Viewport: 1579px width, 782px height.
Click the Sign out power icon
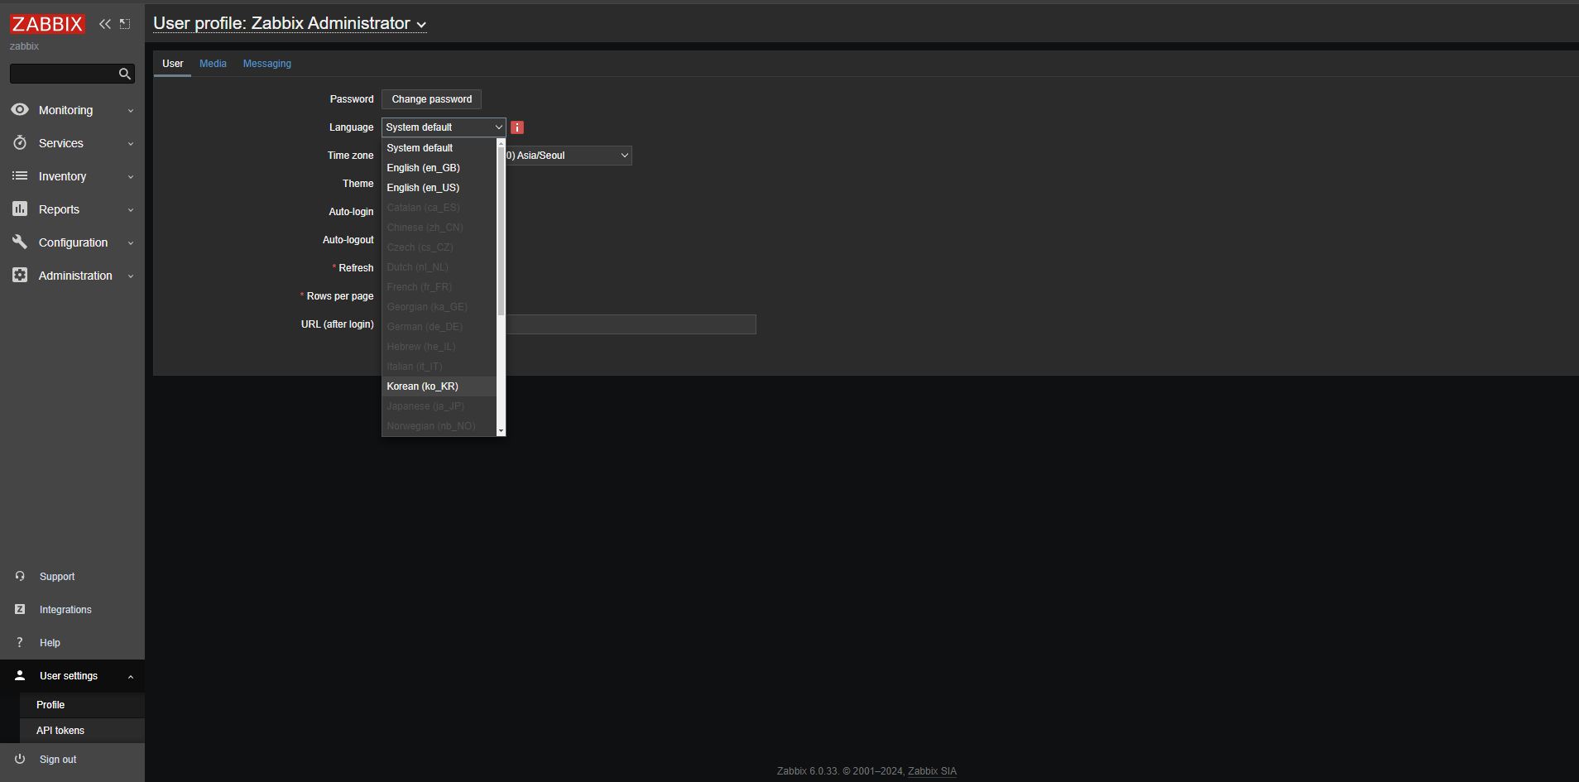tap(20, 759)
